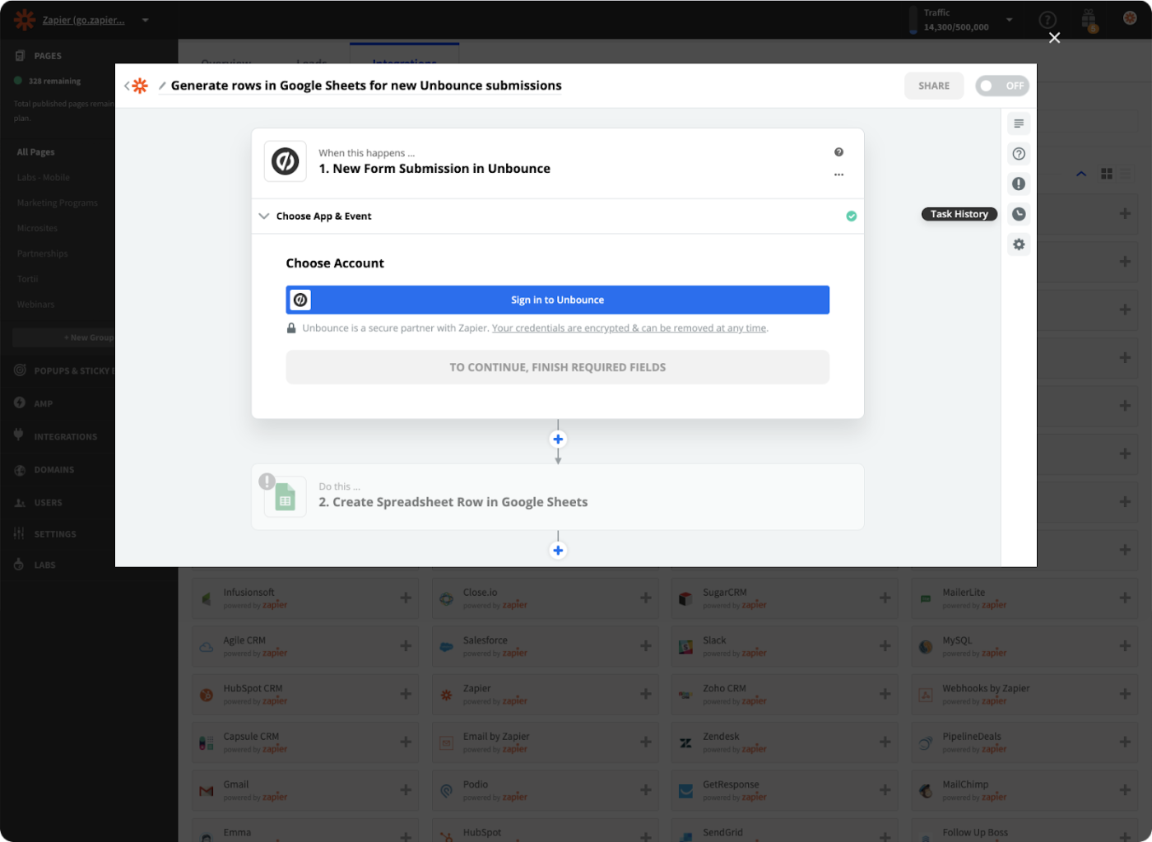Add the Slack integration with plus icon

[x=885, y=646]
